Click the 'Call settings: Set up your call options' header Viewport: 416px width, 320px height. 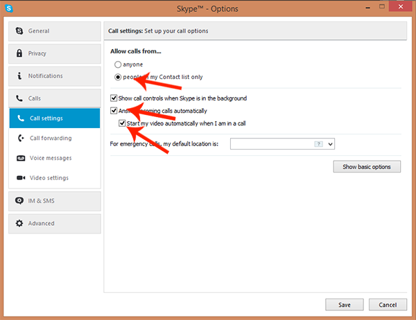(x=158, y=31)
